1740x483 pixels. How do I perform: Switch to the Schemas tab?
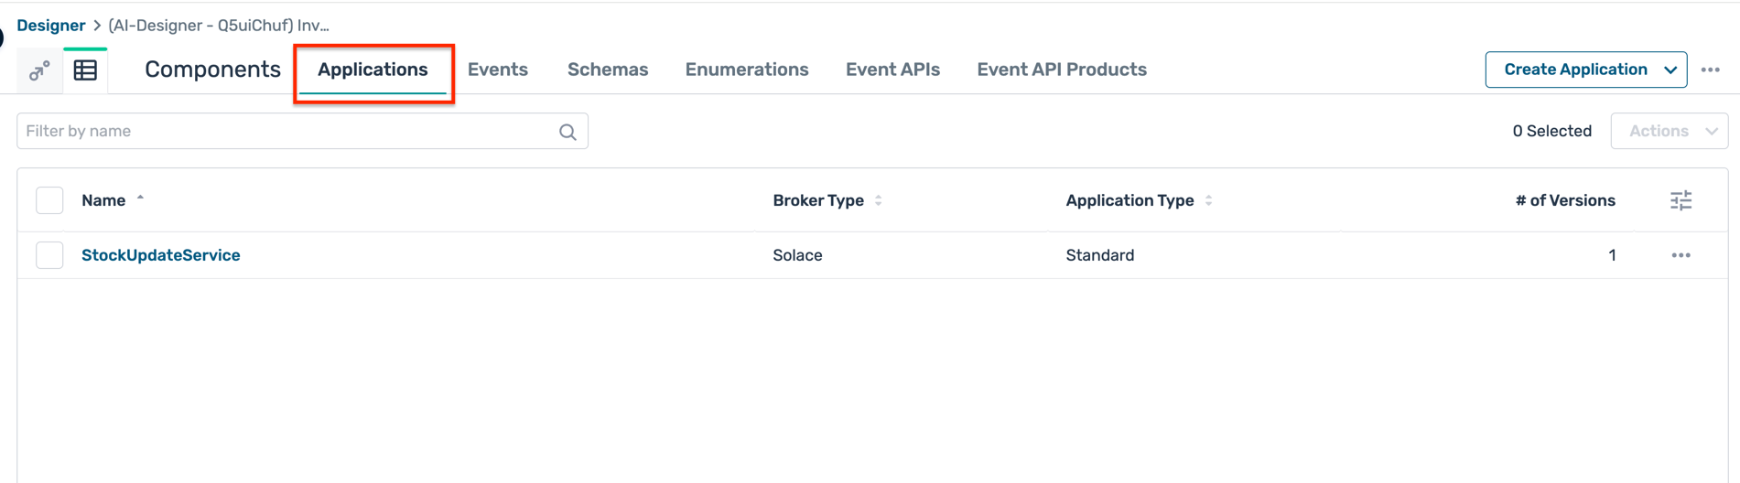(607, 70)
